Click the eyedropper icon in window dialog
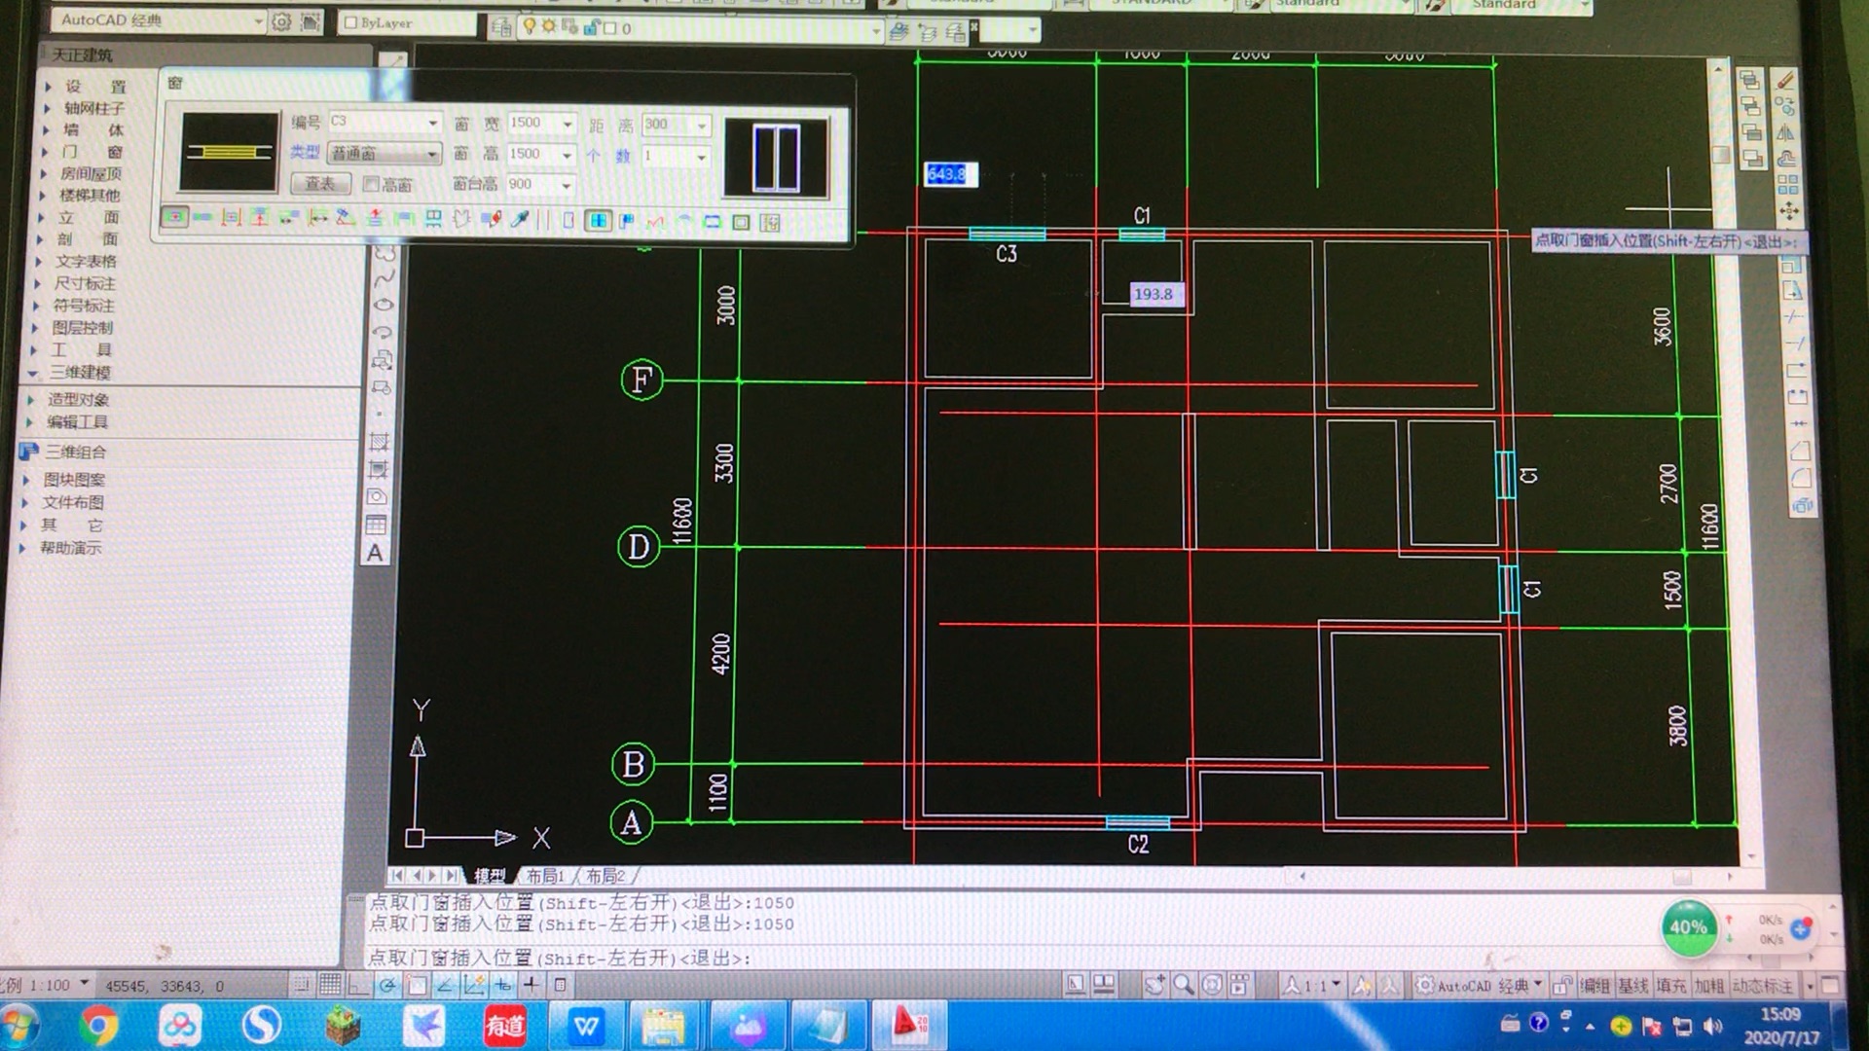 click(521, 220)
